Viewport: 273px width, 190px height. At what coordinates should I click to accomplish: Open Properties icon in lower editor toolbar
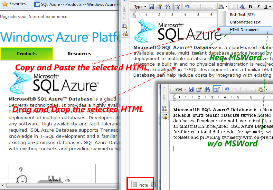[x=199, y=89]
